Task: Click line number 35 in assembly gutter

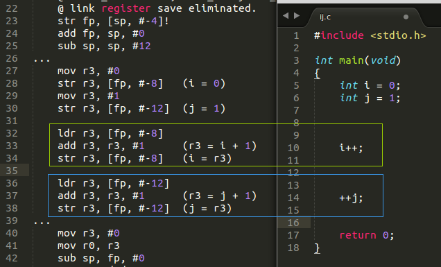Action: [x=12, y=171]
